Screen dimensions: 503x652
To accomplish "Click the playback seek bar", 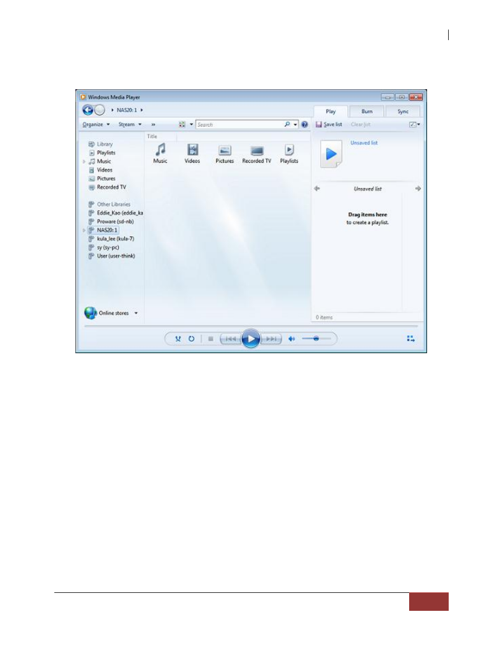I will pos(251,326).
